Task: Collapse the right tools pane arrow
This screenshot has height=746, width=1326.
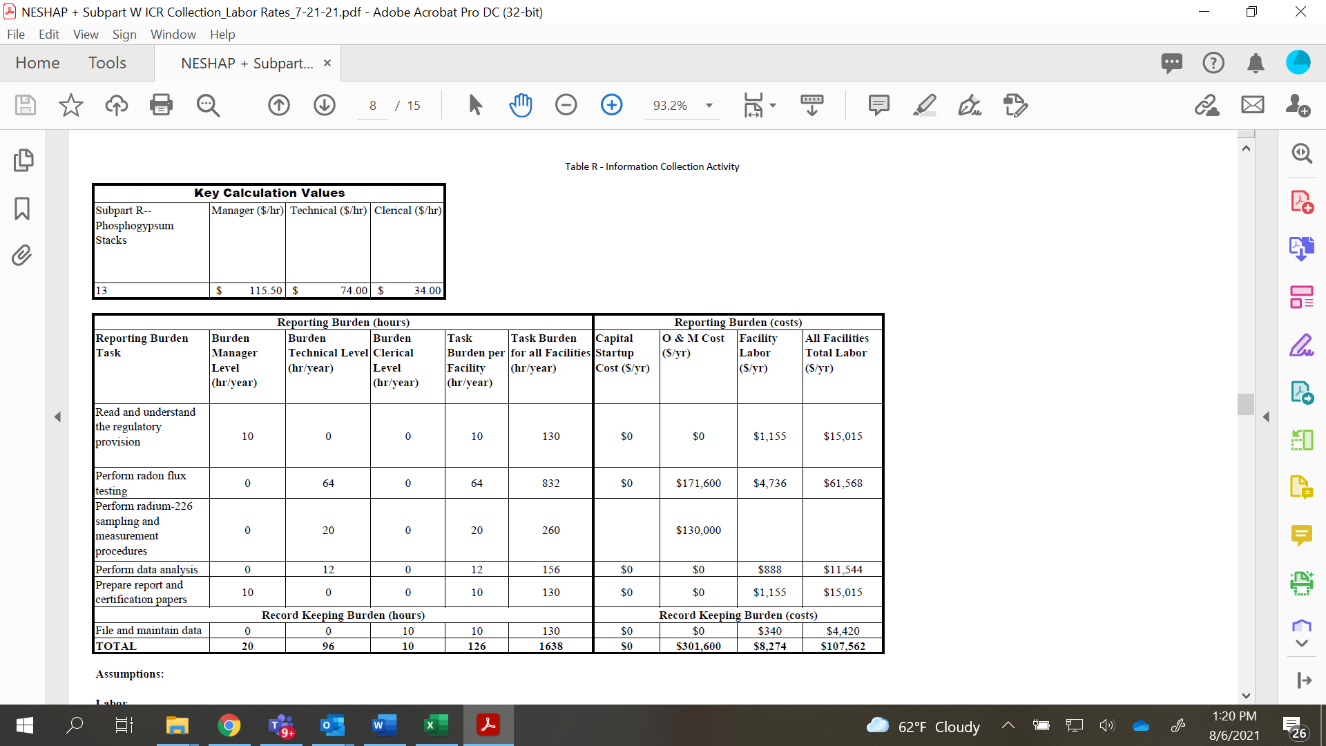Action: point(1266,417)
